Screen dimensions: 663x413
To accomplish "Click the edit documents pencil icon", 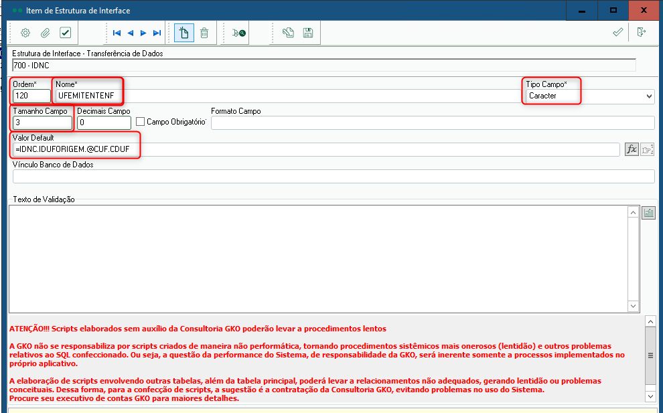I will tap(289, 33).
